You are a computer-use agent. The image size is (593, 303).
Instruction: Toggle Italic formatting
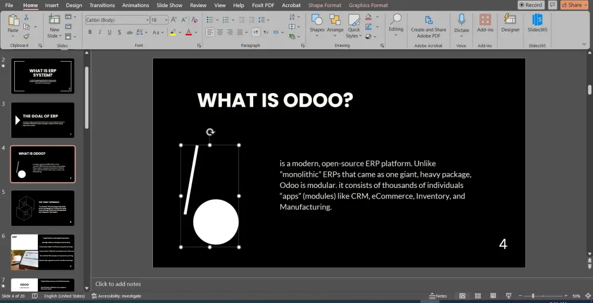point(100,32)
